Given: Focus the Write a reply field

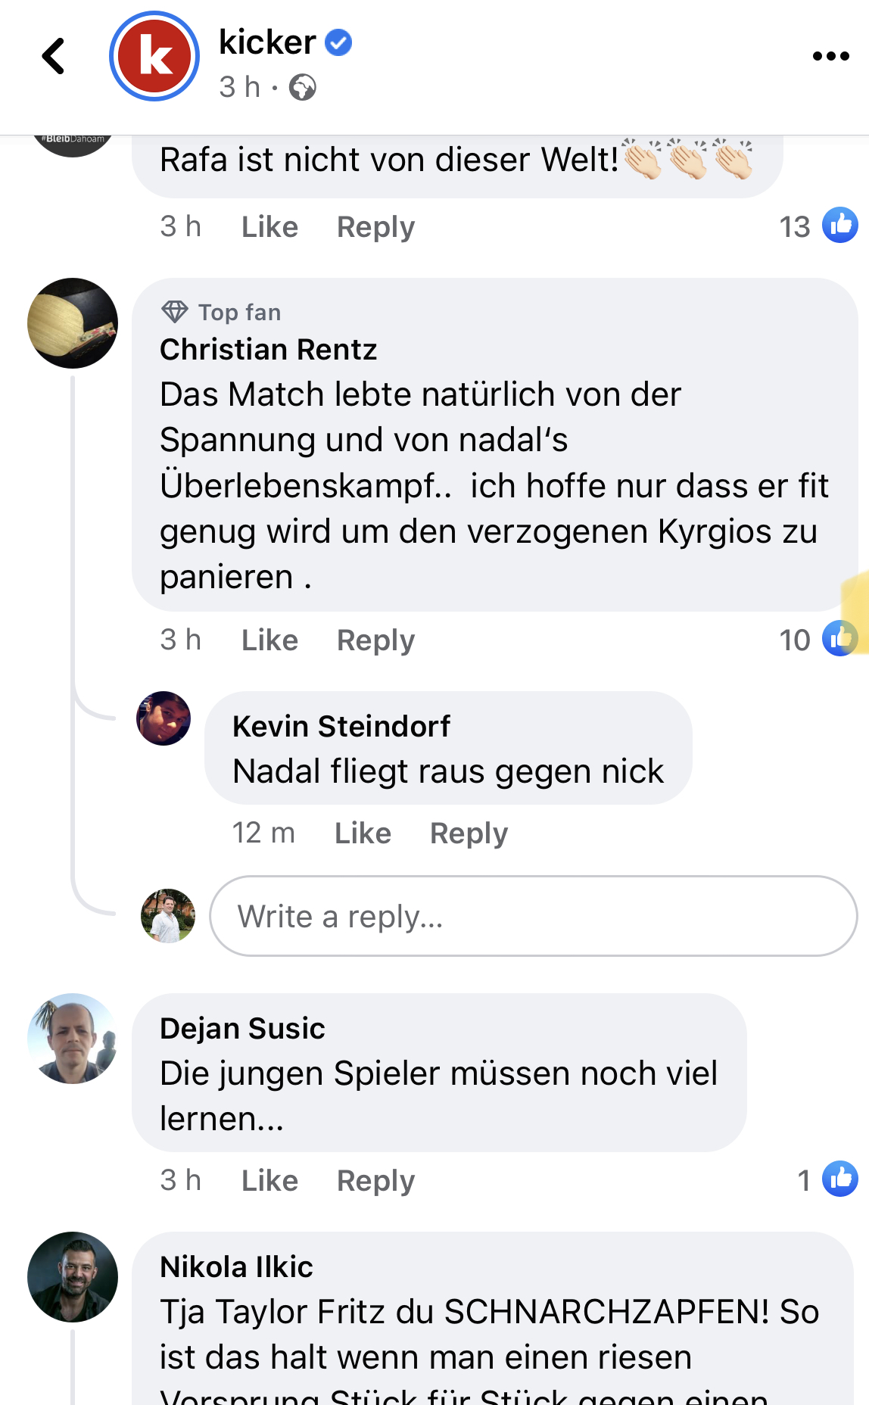Looking at the screenshot, I should coord(534,916).
